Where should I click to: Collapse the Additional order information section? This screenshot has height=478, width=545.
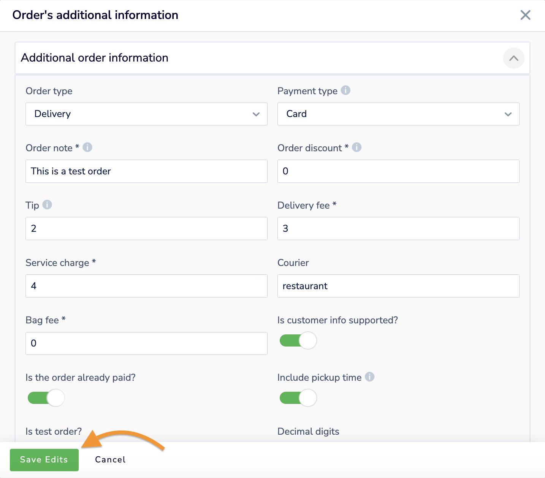pos(513,58)
